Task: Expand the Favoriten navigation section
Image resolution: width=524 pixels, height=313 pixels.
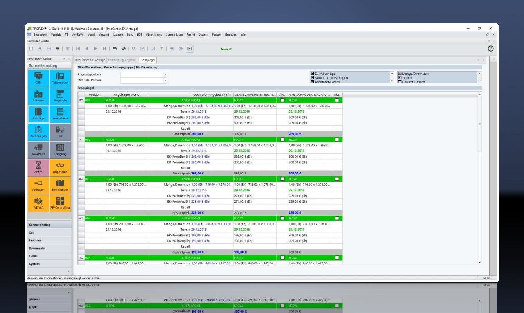Action: coord(49,241)
